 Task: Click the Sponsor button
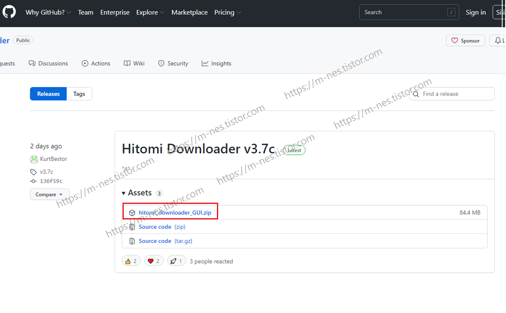tap(465, 41)
